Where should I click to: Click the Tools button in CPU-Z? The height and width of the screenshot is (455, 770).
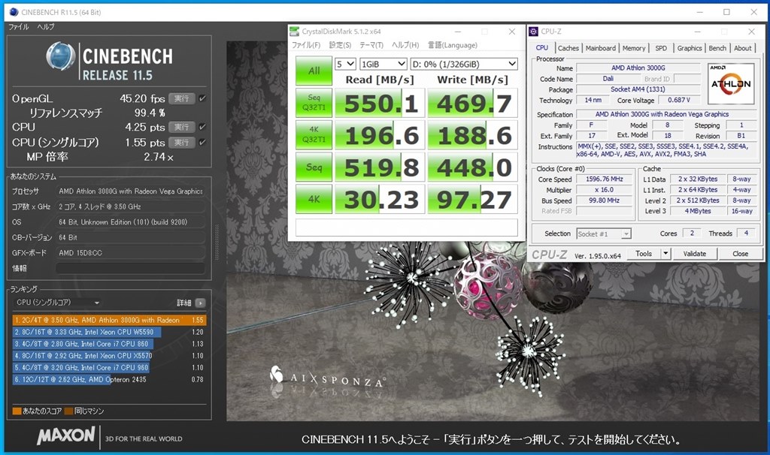[644, 254]
